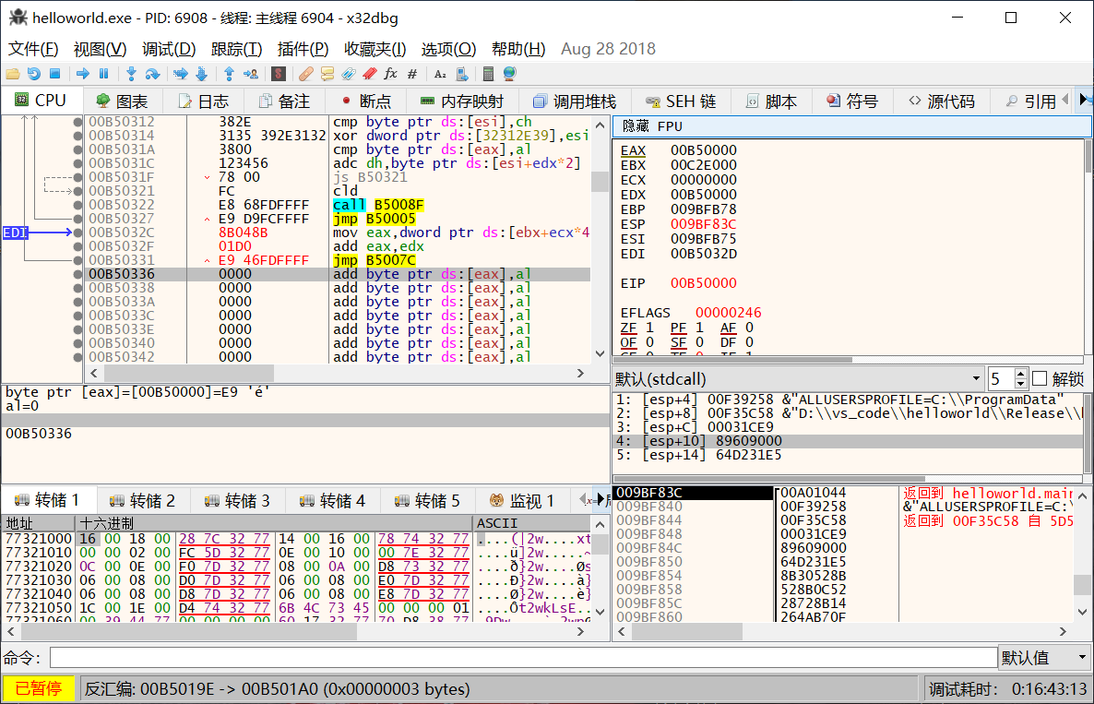
Task: Show previous main tabs with left arrow
Action: click(1065, 101)
